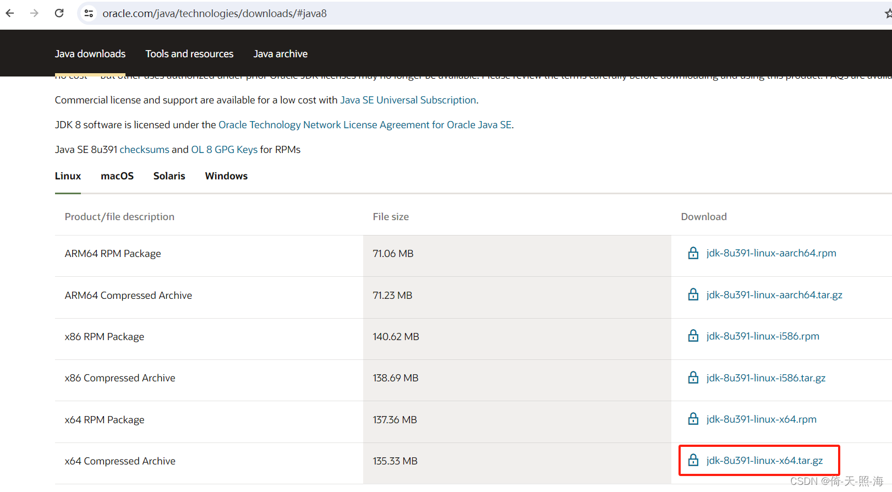Download jdk-8u391-linux-x64.rpm
The width and height of the screenshot is (892, 492).
[x=762, y=419]
